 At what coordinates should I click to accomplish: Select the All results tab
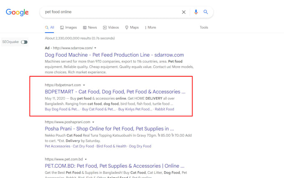(49, 28)
